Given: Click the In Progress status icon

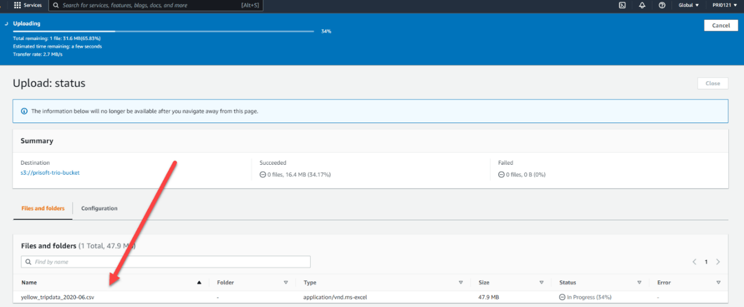Looking at the screenshot, I should click(562, 297).
